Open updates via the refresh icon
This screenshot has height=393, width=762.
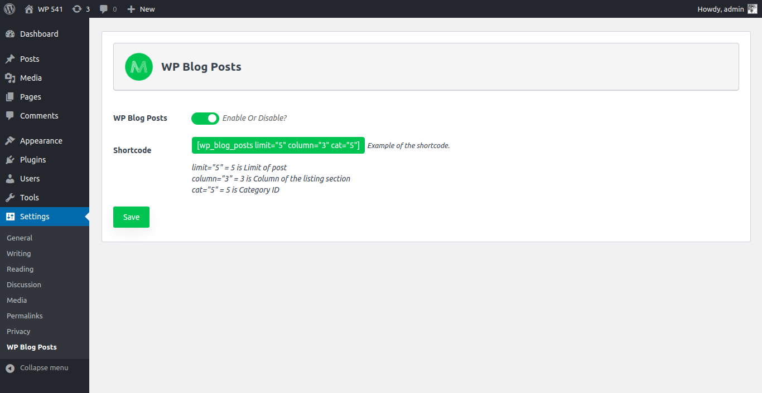coord(77,9)
